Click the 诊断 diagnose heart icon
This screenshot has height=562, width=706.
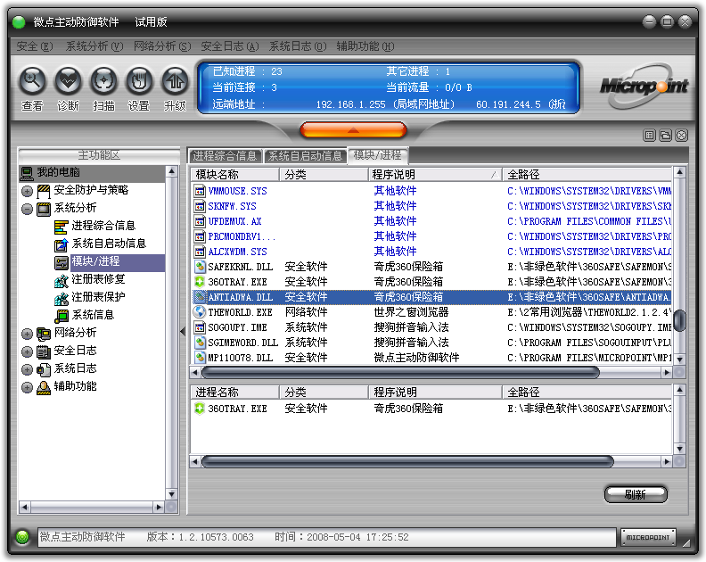(68, 81)
